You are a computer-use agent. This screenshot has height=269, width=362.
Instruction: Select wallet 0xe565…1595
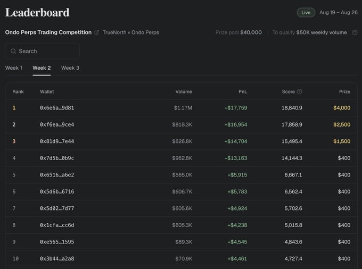(x=57, y=242)
